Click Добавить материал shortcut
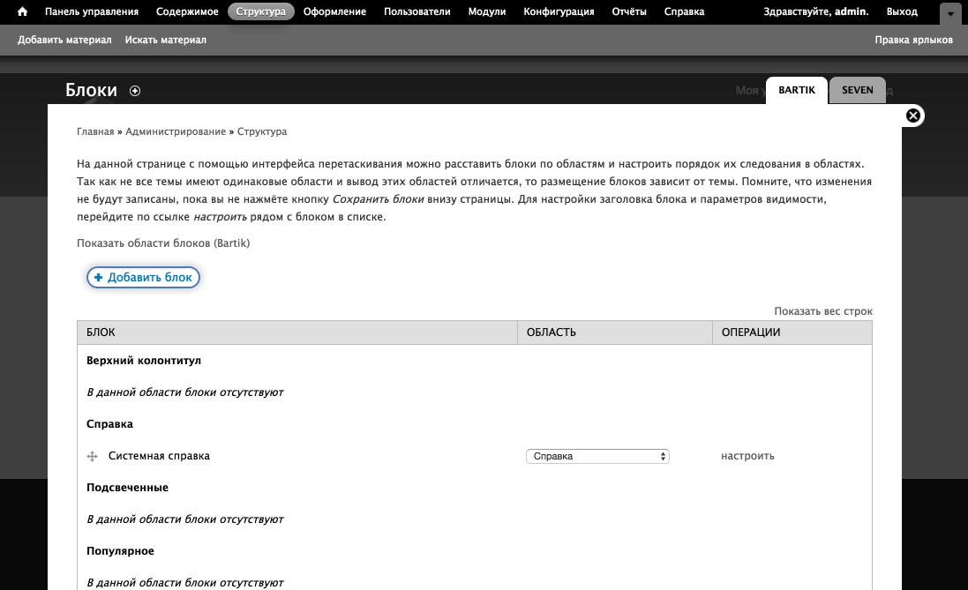The width and height of the screenshot is (968, 590). tap(64, 40)
